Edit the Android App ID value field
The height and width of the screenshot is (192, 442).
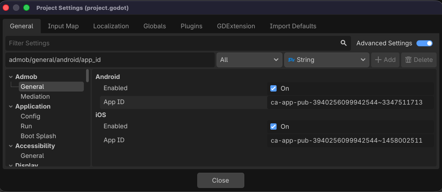point(351,102)
